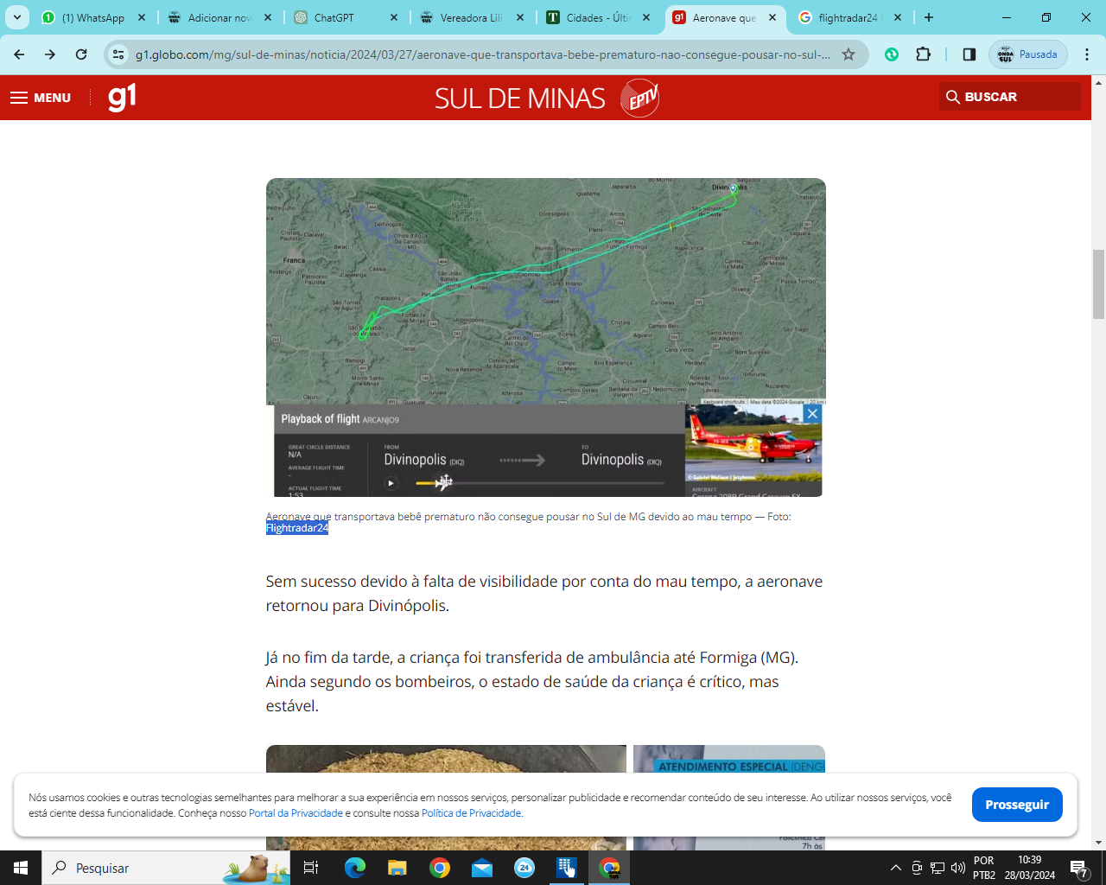Viewport: 1106px width, 885px height.
Task: Open the Portal da Privacidade link
Action: click(296, 813)
